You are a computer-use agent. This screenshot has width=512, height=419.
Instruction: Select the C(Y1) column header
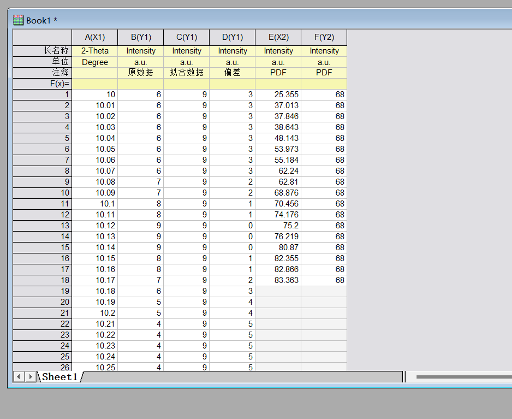pyautogui.click(x=186, y=37)
